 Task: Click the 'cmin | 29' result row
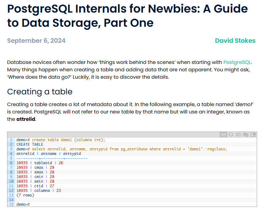click(35, 177)
